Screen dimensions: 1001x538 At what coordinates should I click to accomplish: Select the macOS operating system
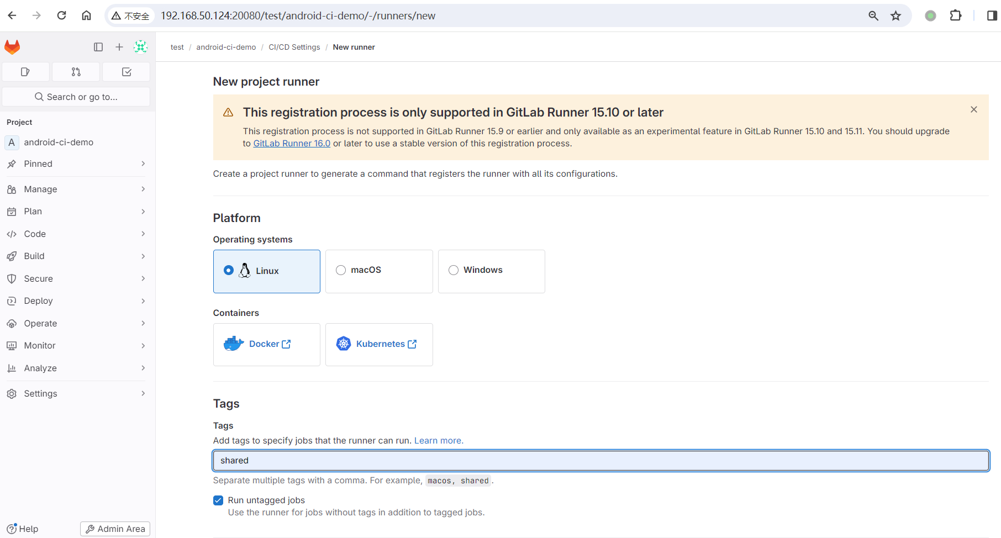click(341, 270)
